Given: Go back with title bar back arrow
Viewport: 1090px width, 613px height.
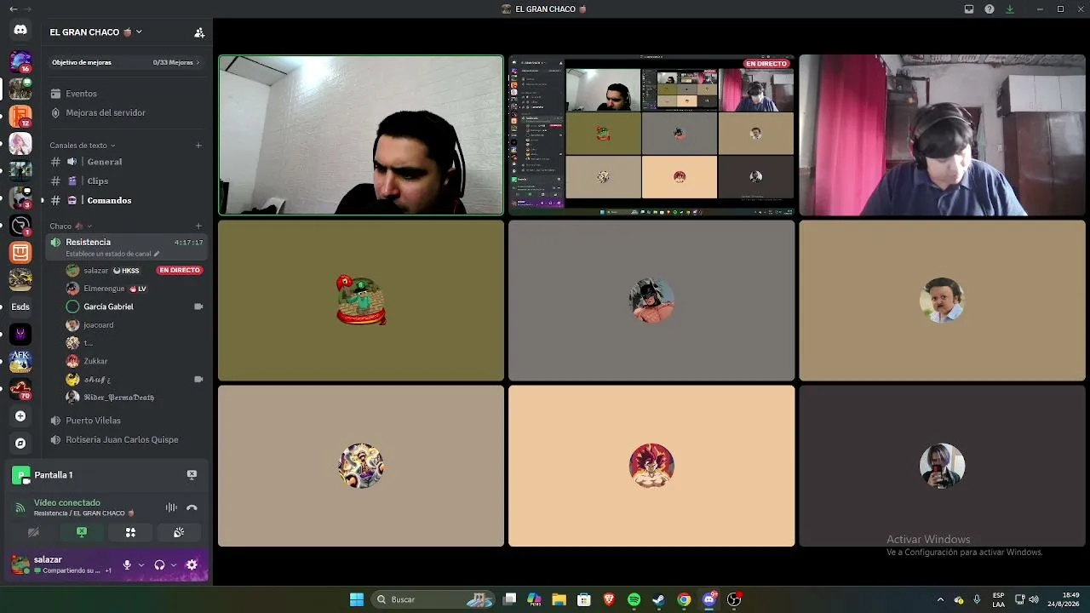Looking at the screenshot, I should (x=13, y=9).
